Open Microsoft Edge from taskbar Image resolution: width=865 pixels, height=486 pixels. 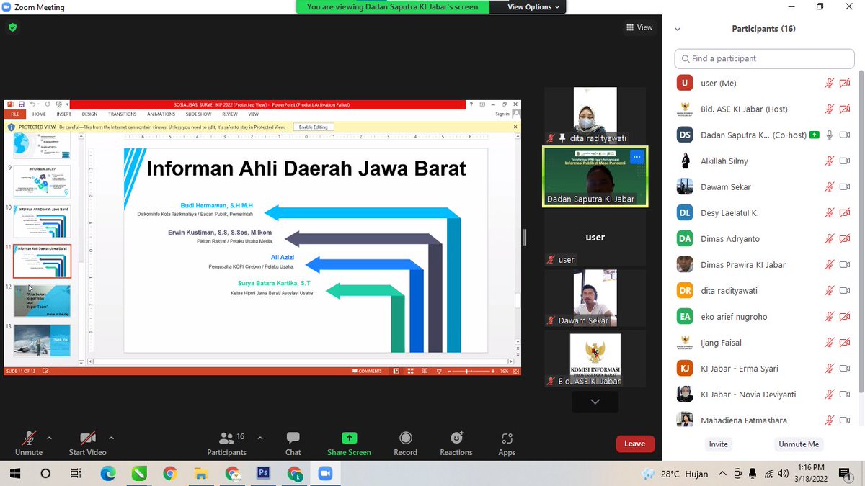(x=107, y=474)
